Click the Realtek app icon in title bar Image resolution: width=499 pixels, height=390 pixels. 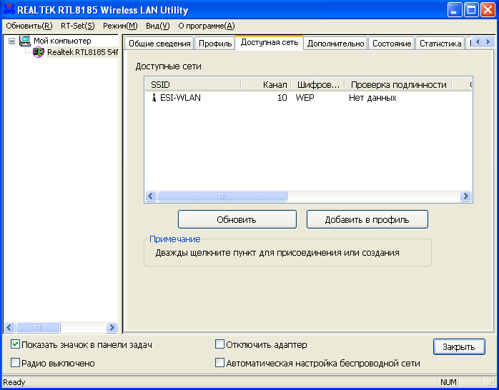click(x=9, y=9)
